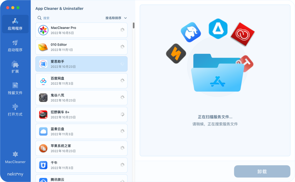Click the loading spinner on 鬼谷八荒 row
This screenshot has height=182, width=295.
tap(122, 97)
